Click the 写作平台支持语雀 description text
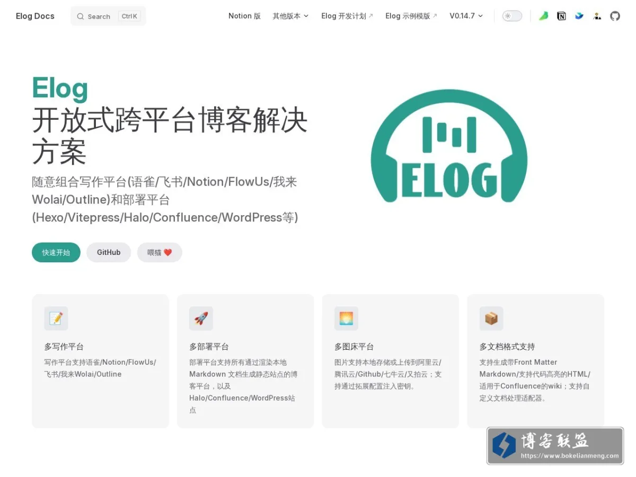The width and height of the screenshot is (636, 477). click(100, 368)
